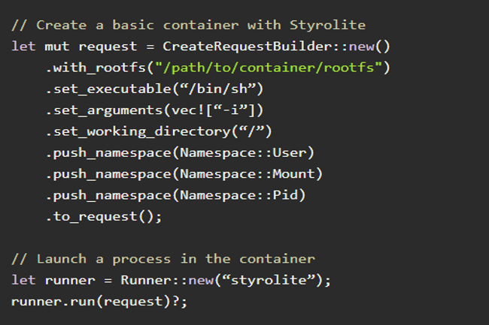Screen dimensions: 489x325
Task: Click the with_rootfs method call
Action: tap(87, 68)
